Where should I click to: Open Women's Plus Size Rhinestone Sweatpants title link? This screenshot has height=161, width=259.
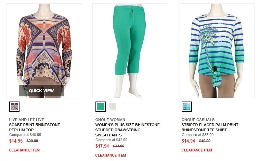(x=127, y=130)
